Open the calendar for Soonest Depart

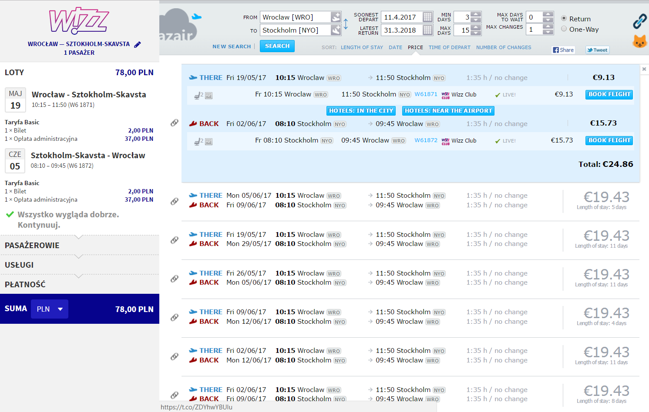427,17
